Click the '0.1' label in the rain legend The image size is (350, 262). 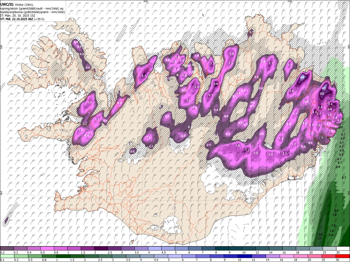tap(2, 260)
